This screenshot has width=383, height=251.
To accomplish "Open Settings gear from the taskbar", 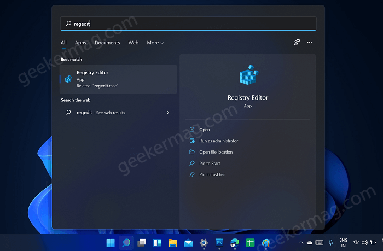I will point(204,243).
